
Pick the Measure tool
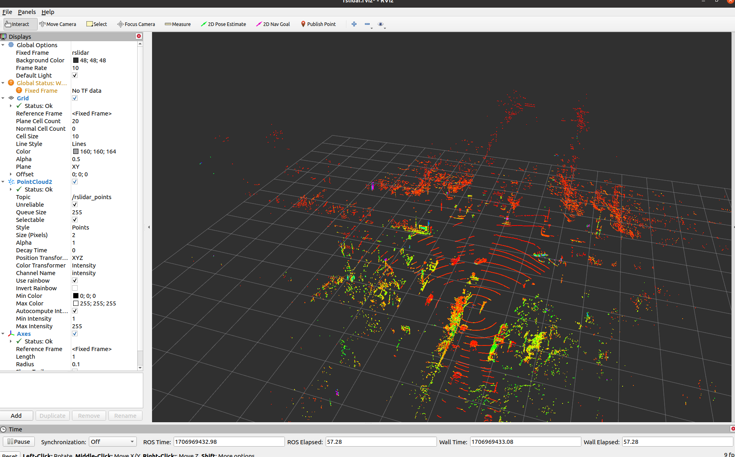(178, 24)
